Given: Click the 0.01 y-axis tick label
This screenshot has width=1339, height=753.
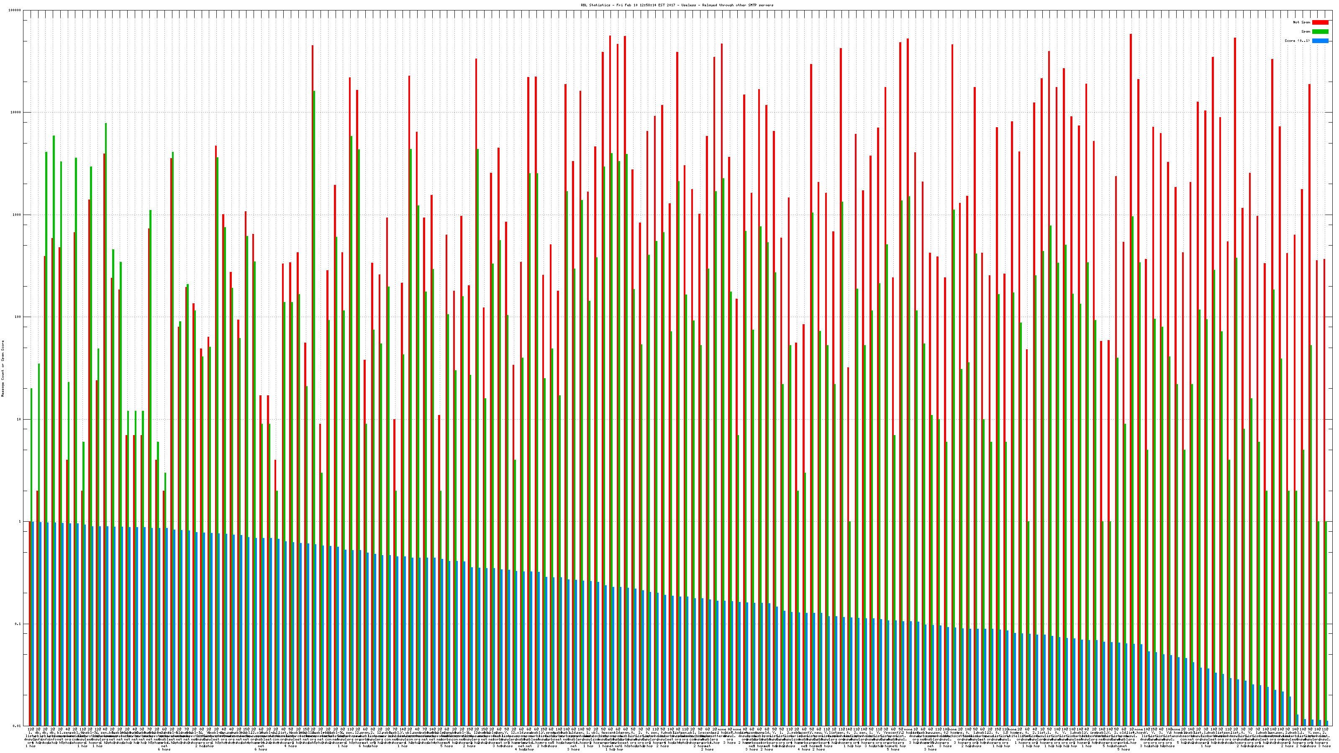Looking at the screenshot, I should 17,725.
